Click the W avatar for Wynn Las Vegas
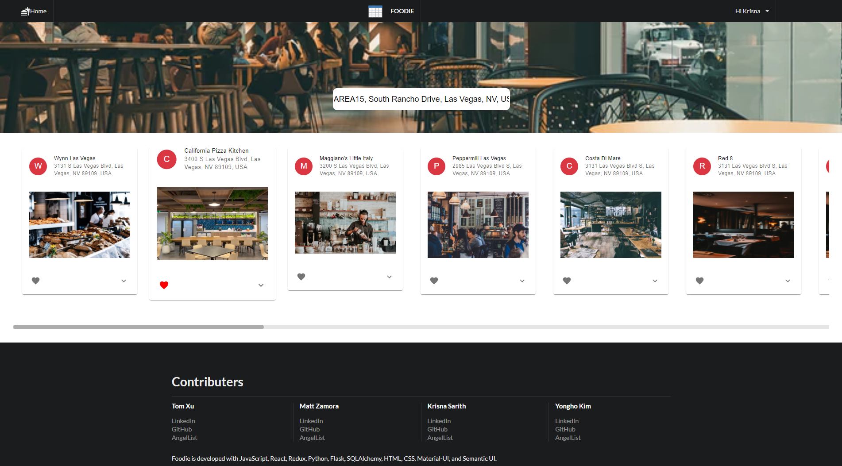Viewport: 842px width, 466px height. (38, 166)
